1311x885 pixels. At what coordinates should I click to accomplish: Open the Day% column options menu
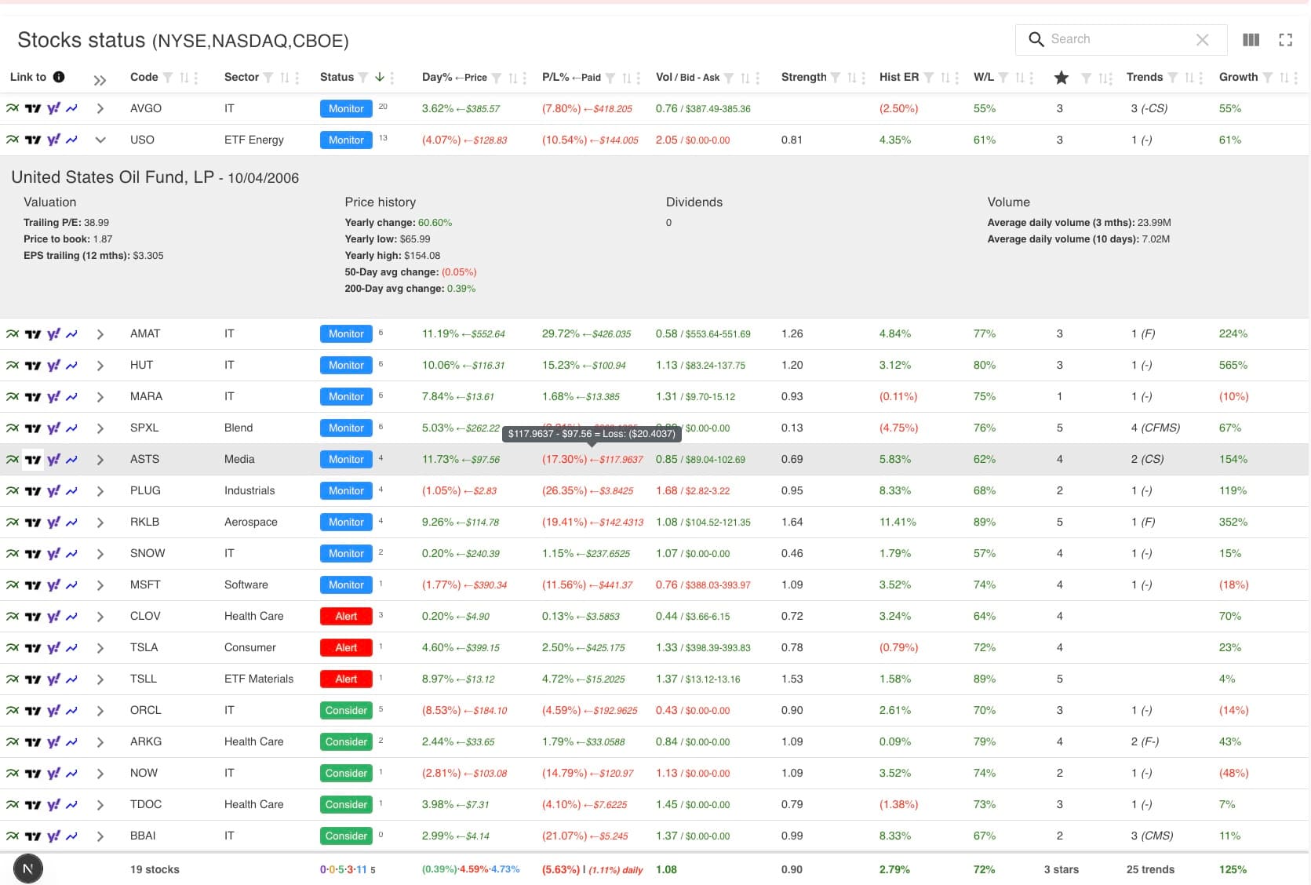[525, 78]
